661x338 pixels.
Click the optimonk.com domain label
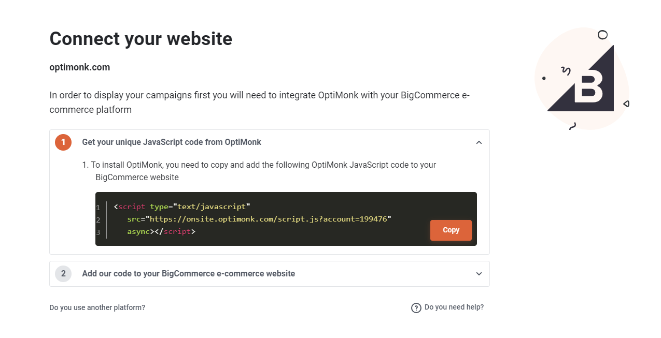point(80,67)
